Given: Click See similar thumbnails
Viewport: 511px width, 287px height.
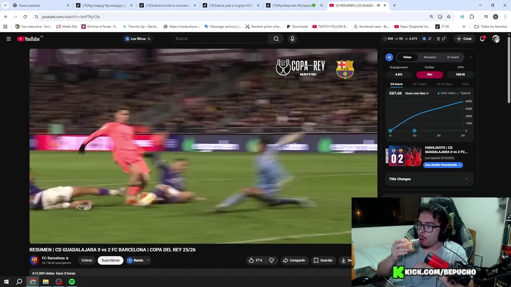Looking at the screenshot, I should click(x=443, y=165).
